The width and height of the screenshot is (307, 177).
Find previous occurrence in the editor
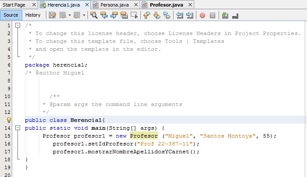(x=104, y=15)
